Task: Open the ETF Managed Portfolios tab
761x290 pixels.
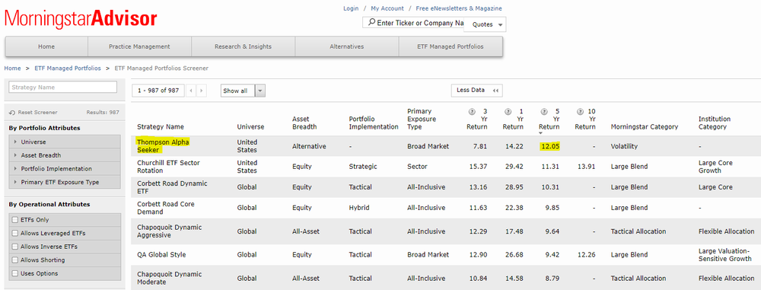Action: click(451, 46)
